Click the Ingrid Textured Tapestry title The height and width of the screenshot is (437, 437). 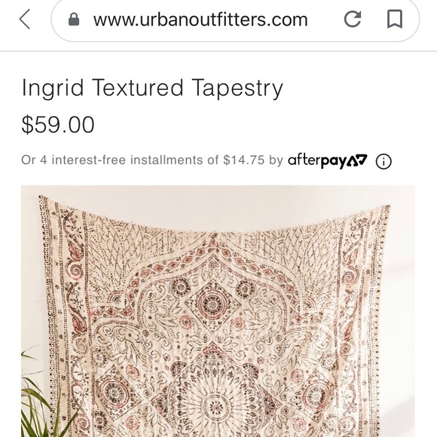pos(152,88)
